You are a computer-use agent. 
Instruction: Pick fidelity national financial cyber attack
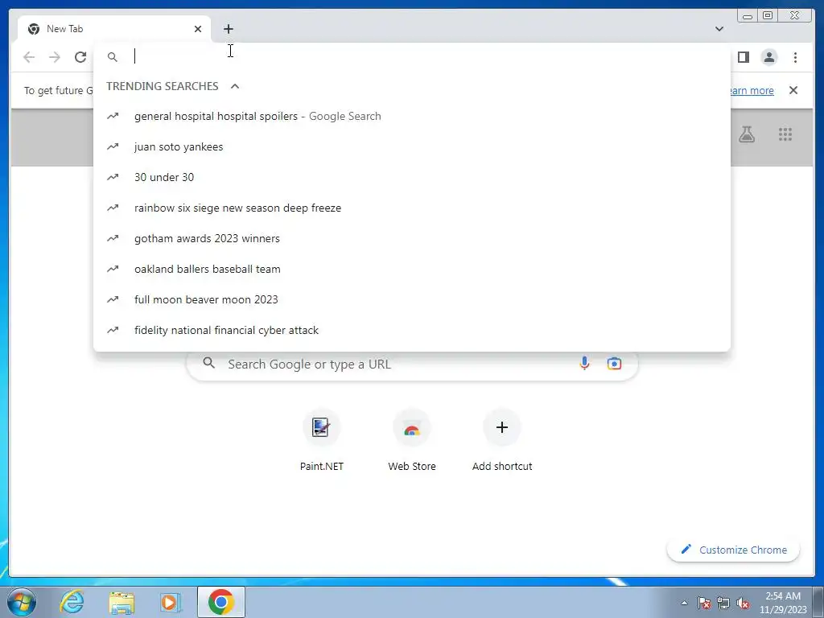(411, 330)
